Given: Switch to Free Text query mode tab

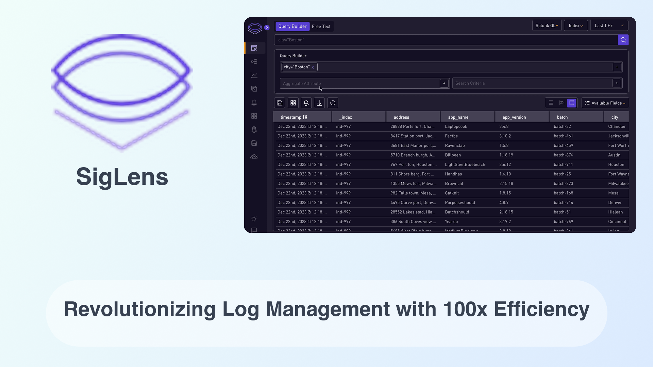Looking at the screenshot, I should [321, 27].
